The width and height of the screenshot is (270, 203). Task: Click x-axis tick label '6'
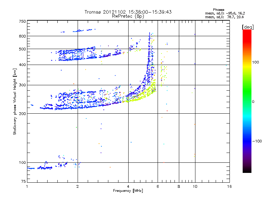(x=158, y=186)
